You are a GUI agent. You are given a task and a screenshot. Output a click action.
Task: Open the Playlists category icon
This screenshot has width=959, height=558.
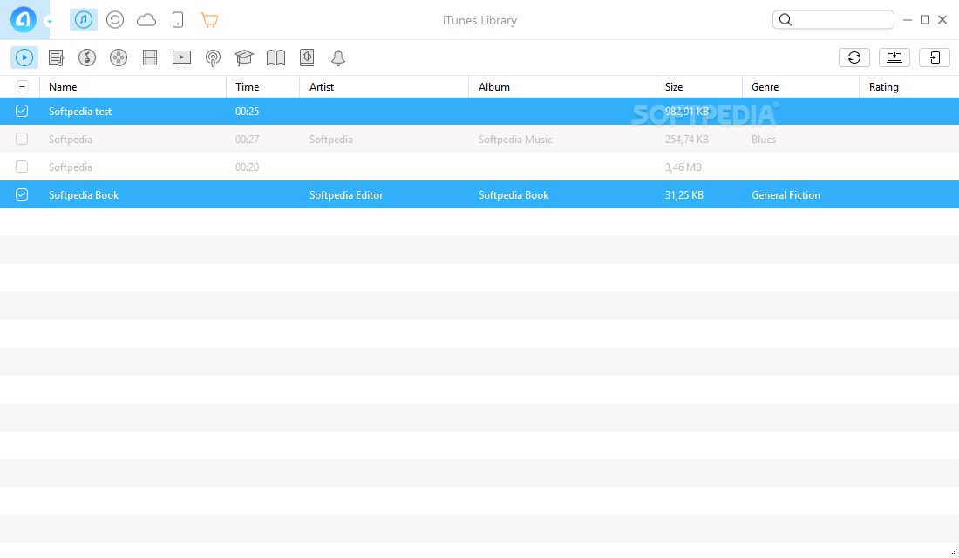pyautogui.click(x=57, y=58)
